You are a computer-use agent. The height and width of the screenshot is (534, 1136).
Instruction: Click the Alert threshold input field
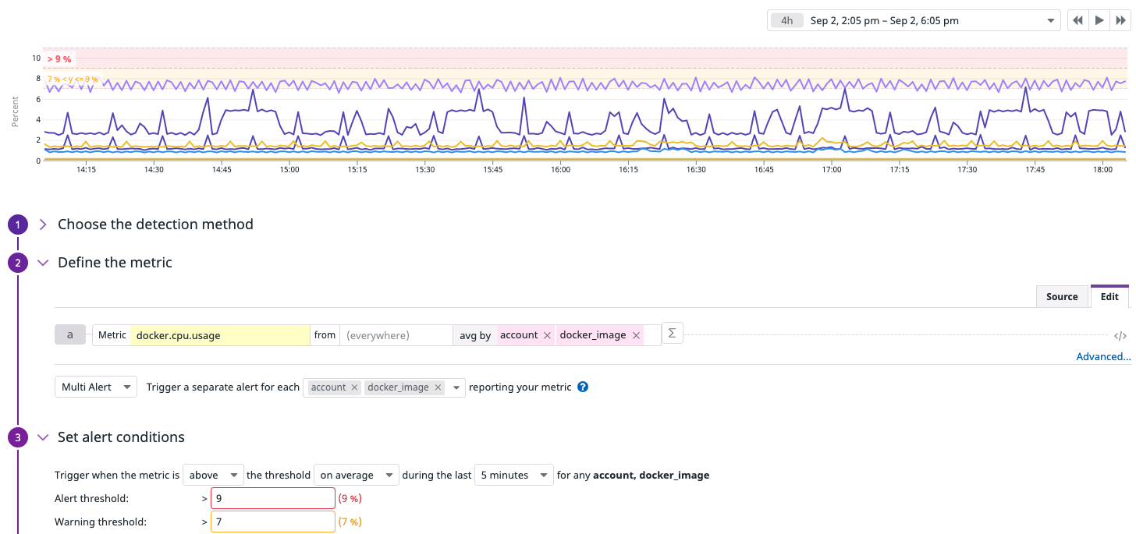point(272,498)
